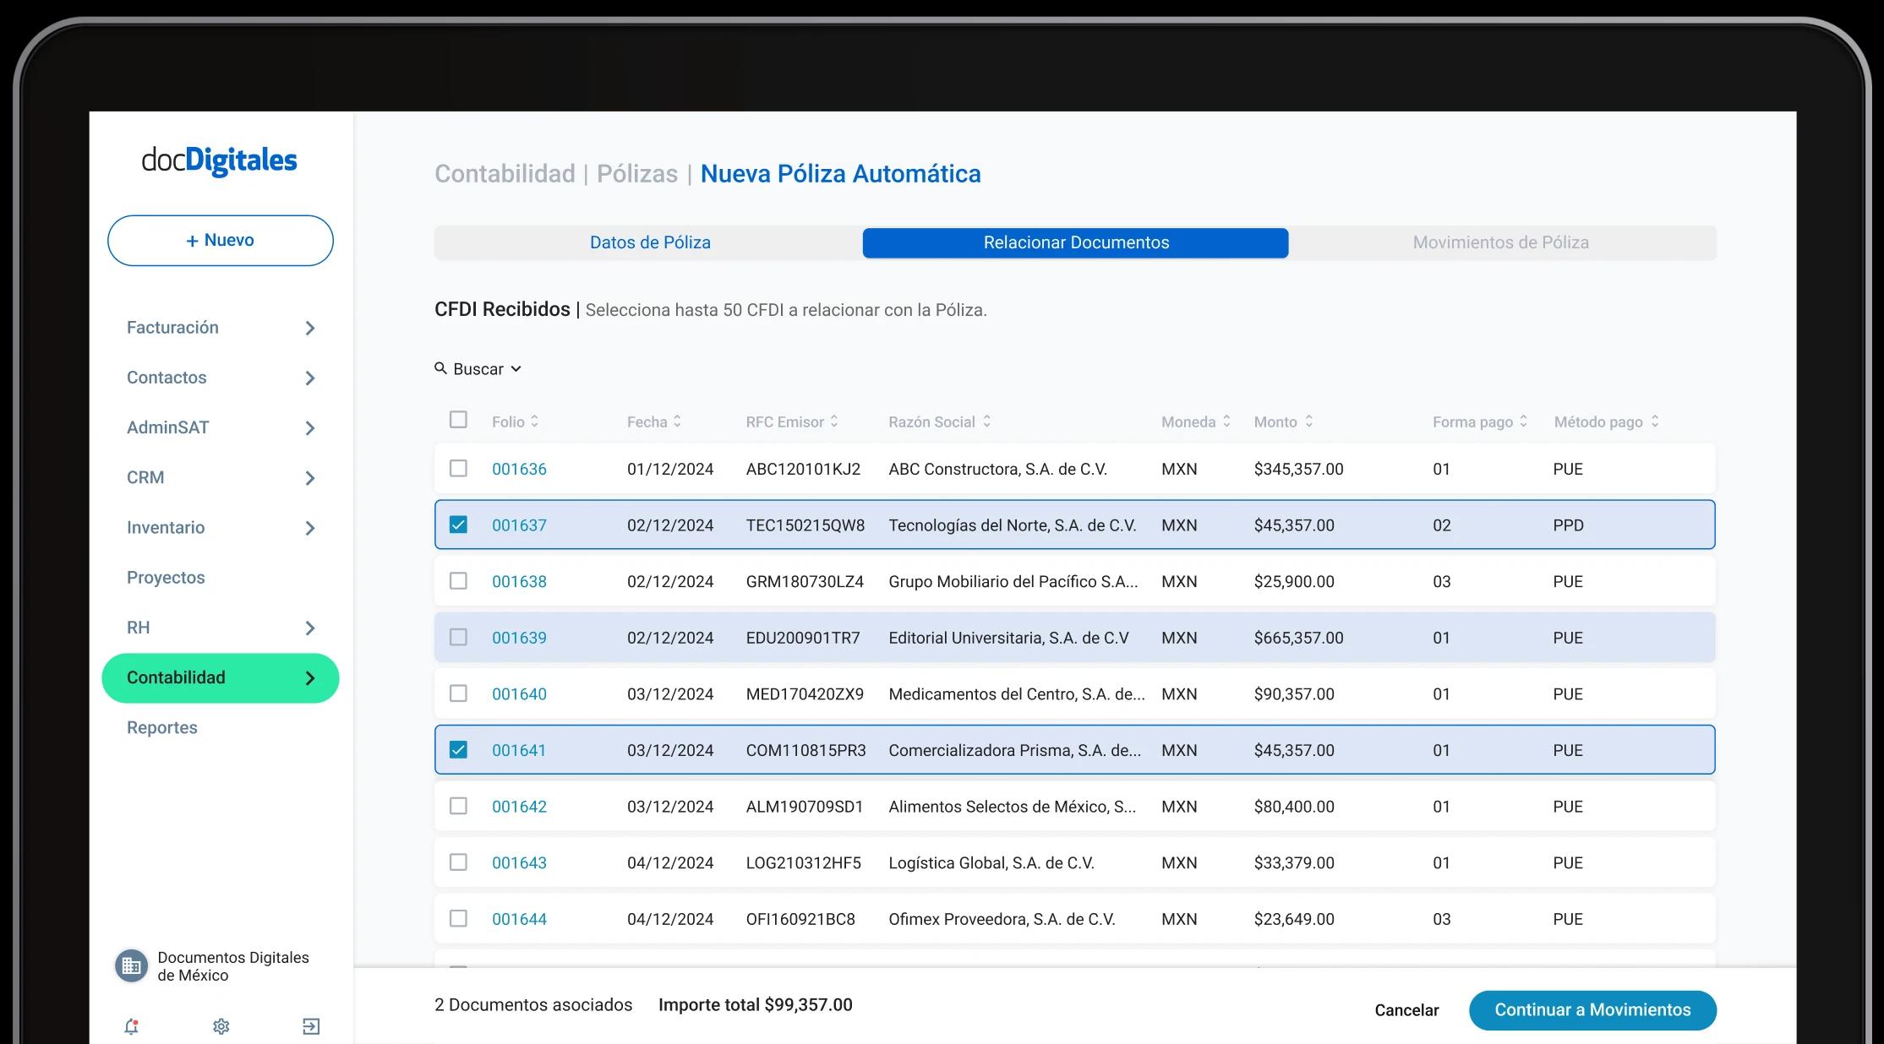The image size is (1884, 1044).
Task: Sort by Fecha column arrows
Action: 677,421
